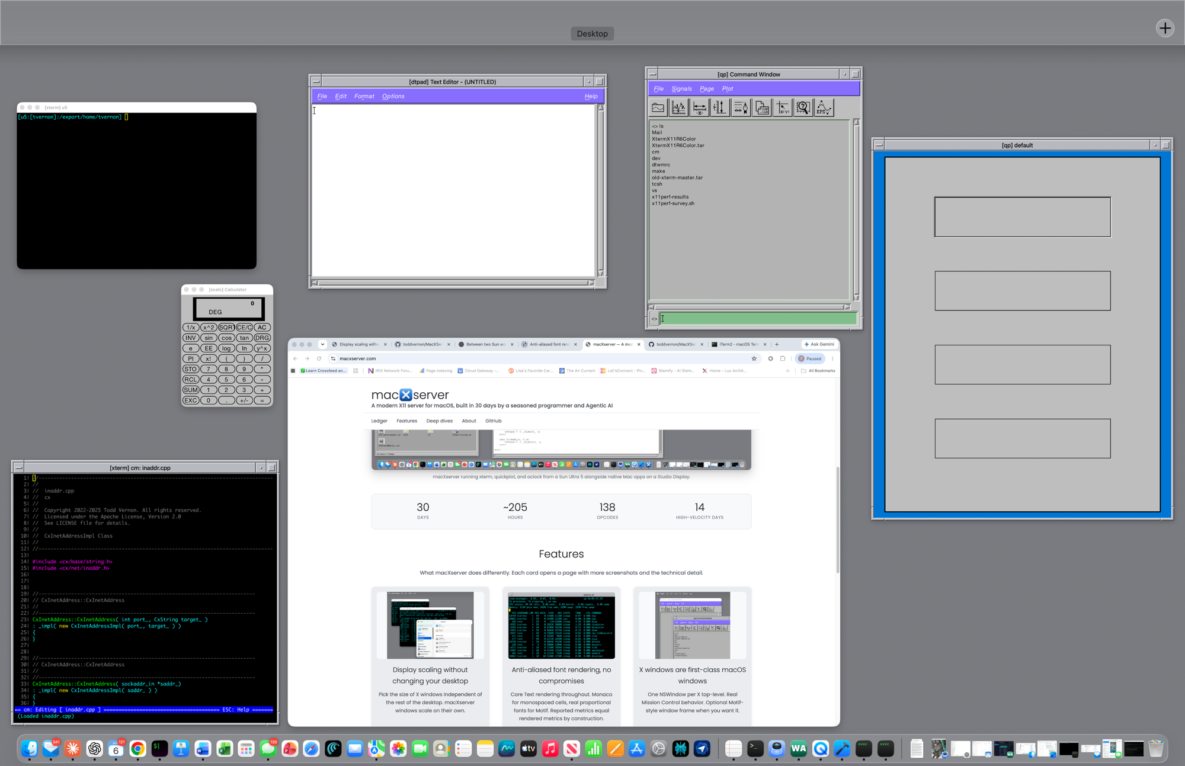
Task: Click the plot signals waveform icon in qp
Action: pyautogui.click(x=678, y=108)
